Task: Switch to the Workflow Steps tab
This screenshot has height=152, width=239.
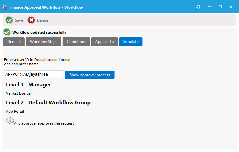Action: click(x=44, y=42)
